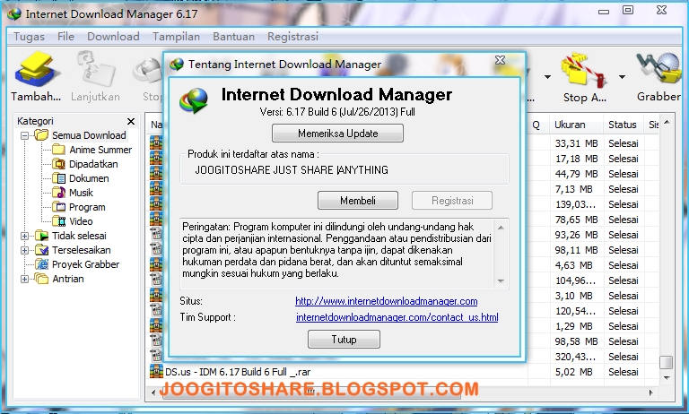Screen dimensions: 689x414
Task: Click the 139,03... size cell
Action: (576, 204)
